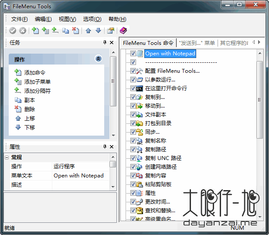Uncheck the Open with Notepad checkbox
269x235 pixels.
(x=133, y=53)
